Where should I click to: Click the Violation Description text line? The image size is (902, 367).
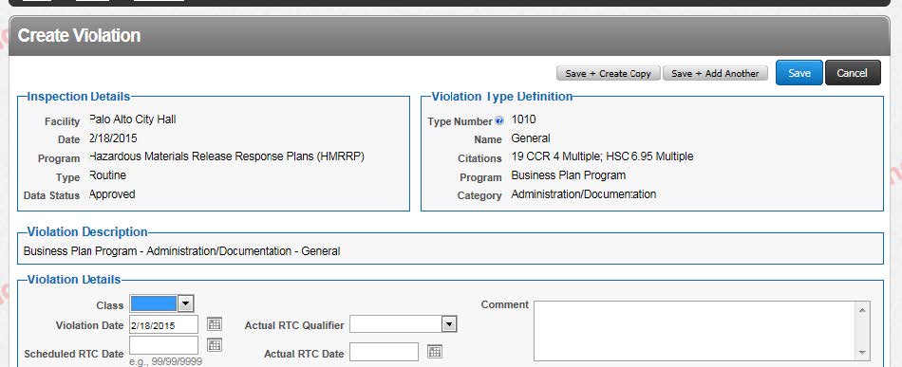pos(181,251)
